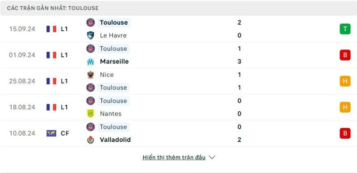Click the Nantes yellow club badge

91,114
